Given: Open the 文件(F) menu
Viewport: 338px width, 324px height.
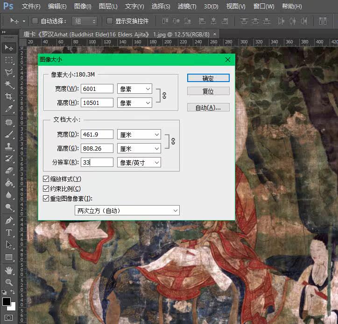Looking at the screenshot, I should tap(31, 6).
